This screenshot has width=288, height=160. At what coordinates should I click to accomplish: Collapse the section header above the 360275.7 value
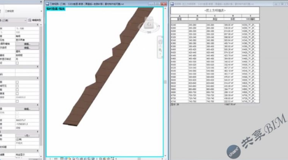38,105
